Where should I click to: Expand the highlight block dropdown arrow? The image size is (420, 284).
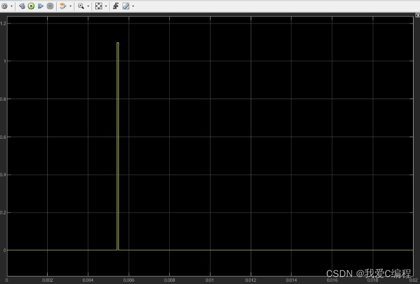coord(71,6)
